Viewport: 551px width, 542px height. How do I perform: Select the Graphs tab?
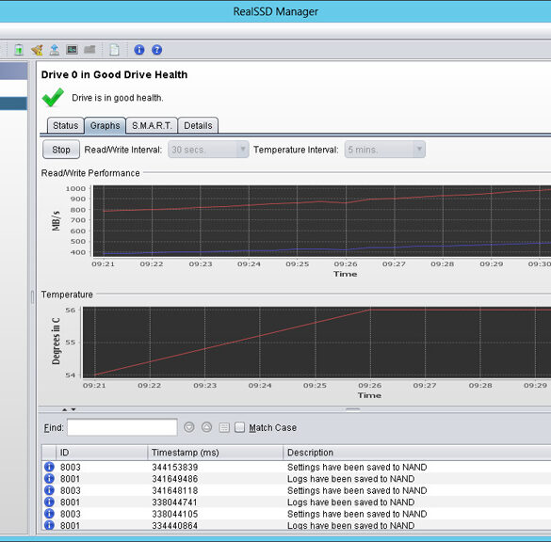point(105,126)
